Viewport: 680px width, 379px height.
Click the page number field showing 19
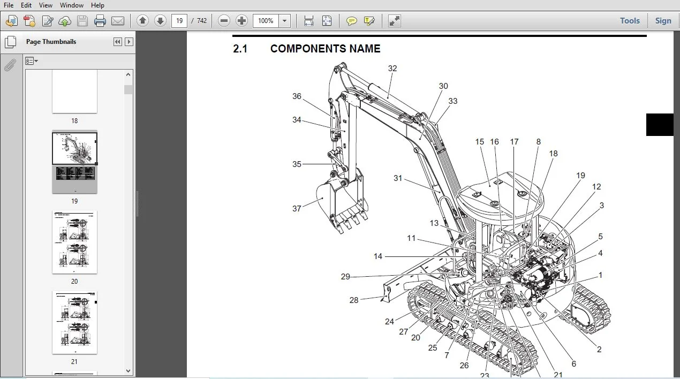(179, 21)
